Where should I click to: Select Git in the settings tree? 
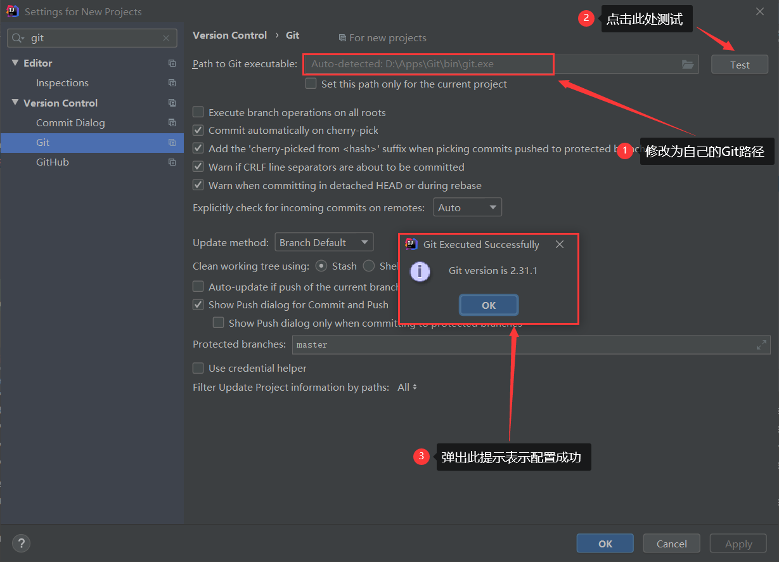point(92,143)
